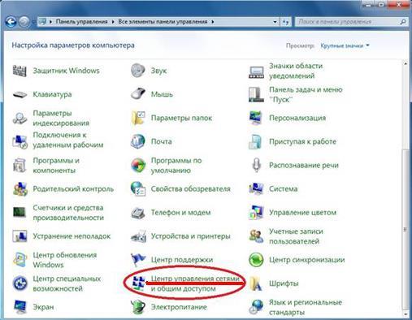Open the Центр поддержки flag icon
Image resolution: width=412 pixels, height=320 pixels.
138,259
